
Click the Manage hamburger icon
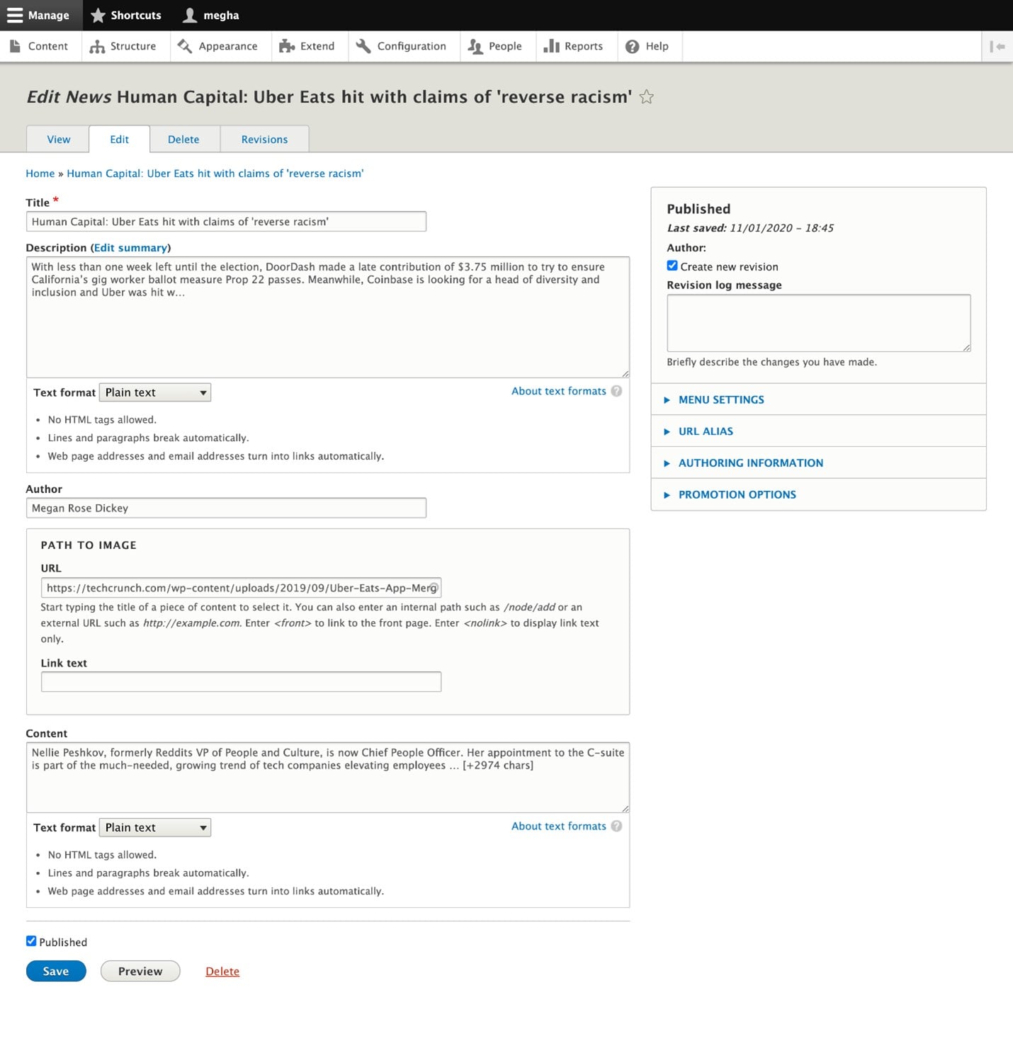click(15, 15)
